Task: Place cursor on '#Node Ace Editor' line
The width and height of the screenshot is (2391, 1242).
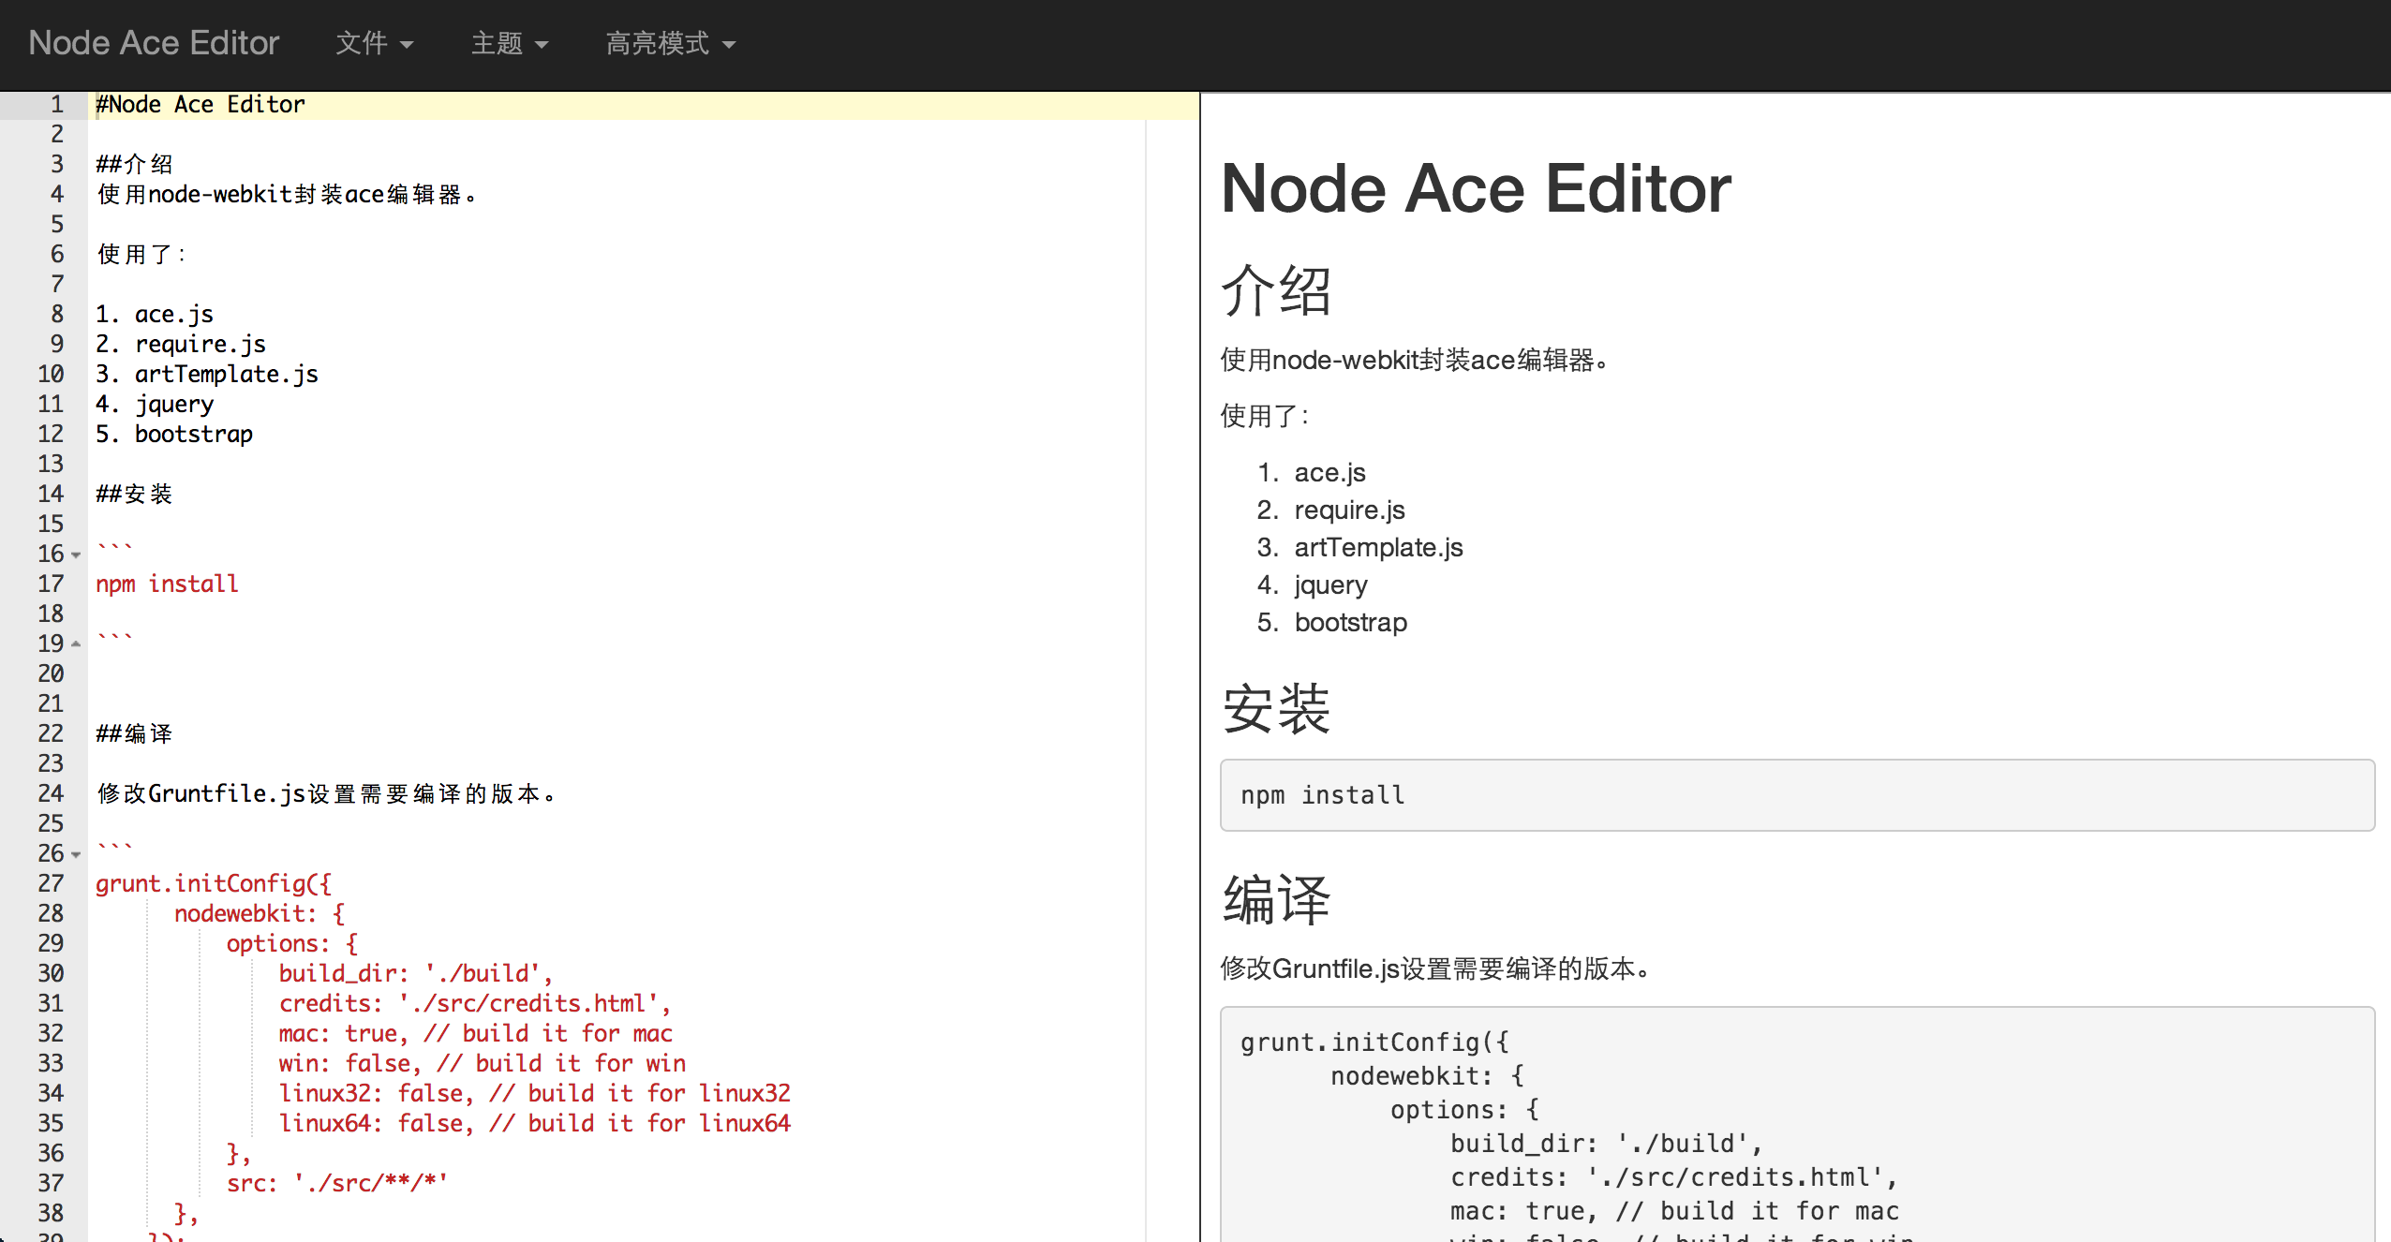Action: [200, 105]
